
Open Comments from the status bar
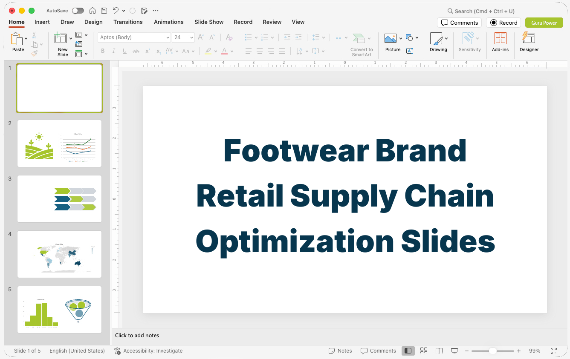pos(378,351)
